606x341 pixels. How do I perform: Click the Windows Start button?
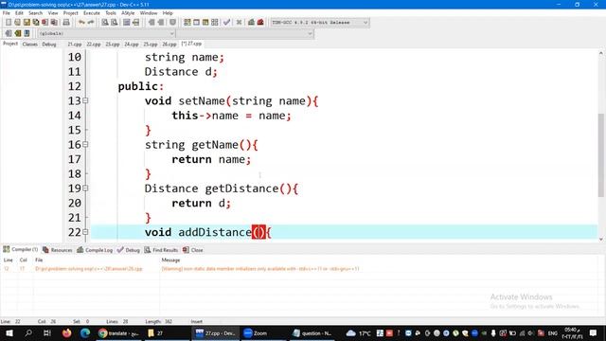pos(9,332)
